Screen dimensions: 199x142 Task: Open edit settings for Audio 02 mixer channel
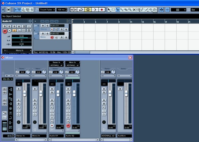[68, 107]
